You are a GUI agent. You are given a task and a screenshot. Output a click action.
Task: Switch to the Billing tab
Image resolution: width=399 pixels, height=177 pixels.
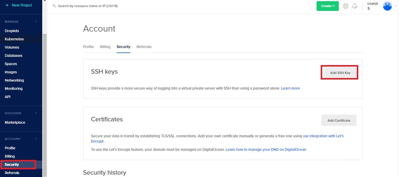pyautogui.click(x=105, y=47)
